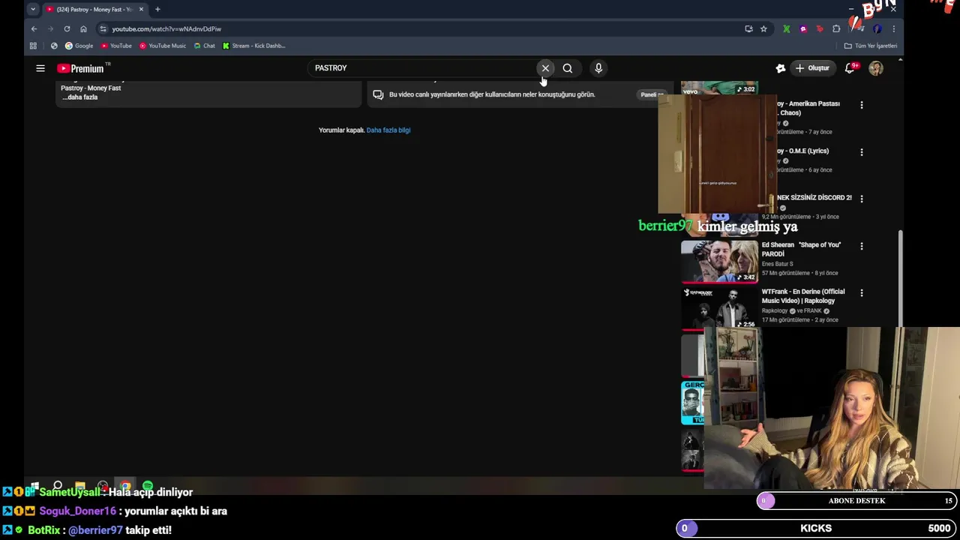This screenshot has width=960, height=540.
Task: Open Enes Batur S channel
Action: (777, 264)
